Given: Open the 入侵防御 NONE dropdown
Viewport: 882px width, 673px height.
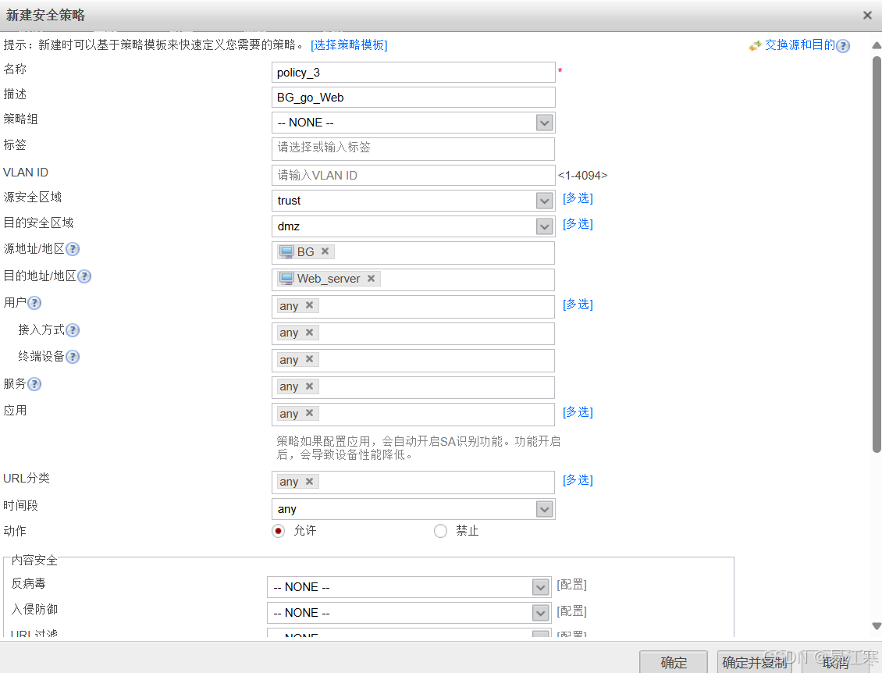Looking at the screenshot, I should pos(540,613).
